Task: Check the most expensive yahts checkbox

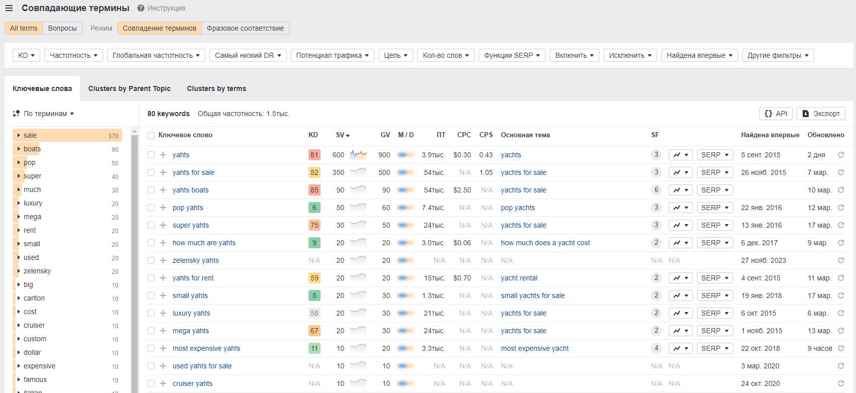Action: click(151, 348)
